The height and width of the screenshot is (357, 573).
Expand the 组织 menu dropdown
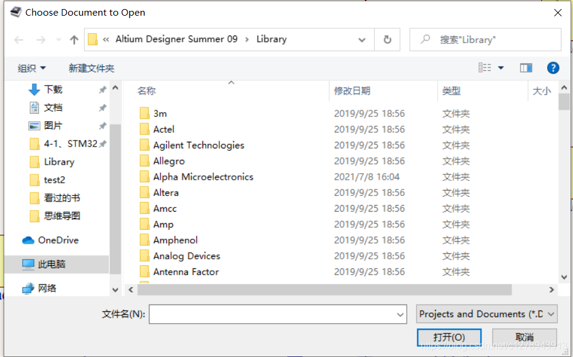click(x=32, y=68)
